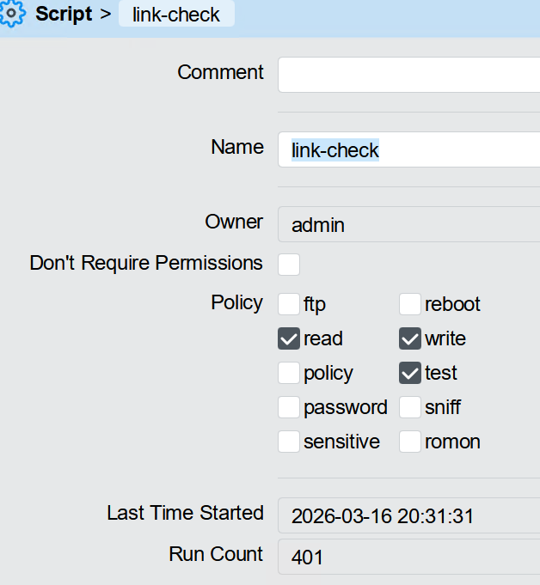
Task: Enable the policy permission checkbox
Action: tap(289, 373)
